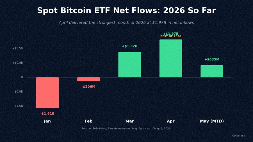253x142 pixels.
Task: Click the Coinstack watermark
Action: pos(238,136)
